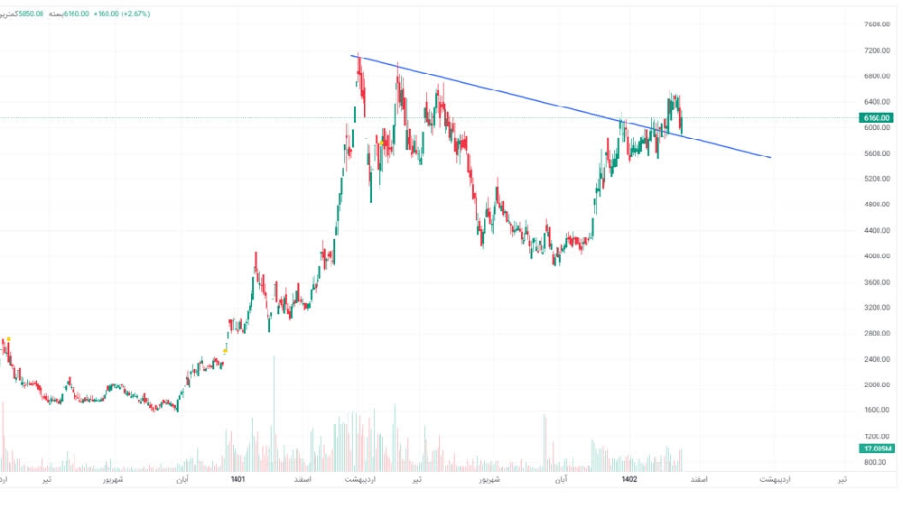Screen dimensions: 903x508
Task: Click the tallest volume bar spike
Action: 275,413
